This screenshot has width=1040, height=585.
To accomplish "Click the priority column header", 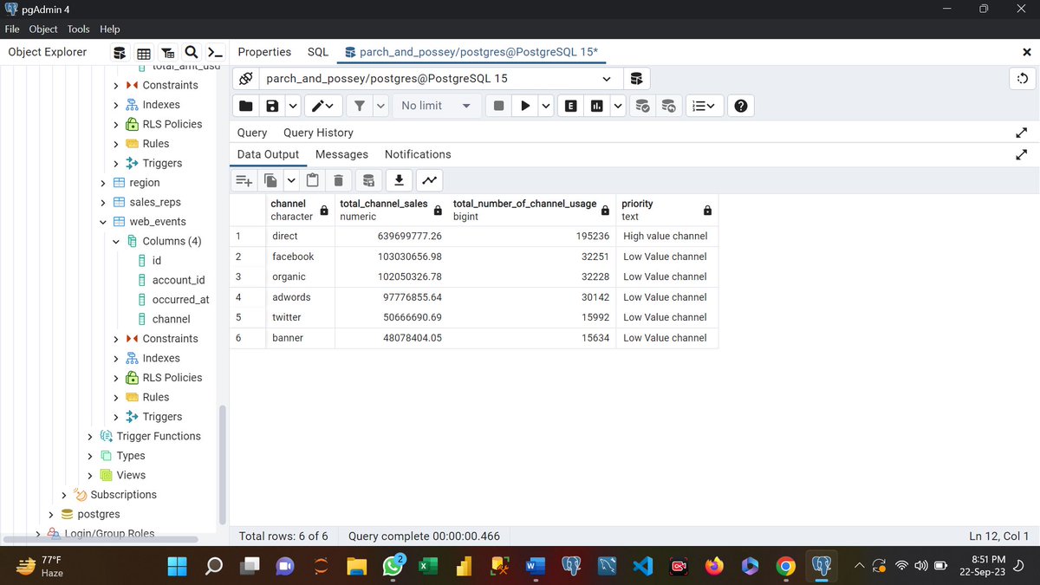I will coord(666,210).
